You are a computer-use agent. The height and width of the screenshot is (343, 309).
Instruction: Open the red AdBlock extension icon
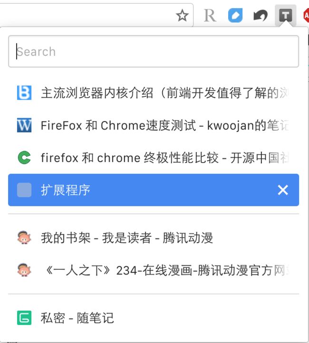(306, 15)
